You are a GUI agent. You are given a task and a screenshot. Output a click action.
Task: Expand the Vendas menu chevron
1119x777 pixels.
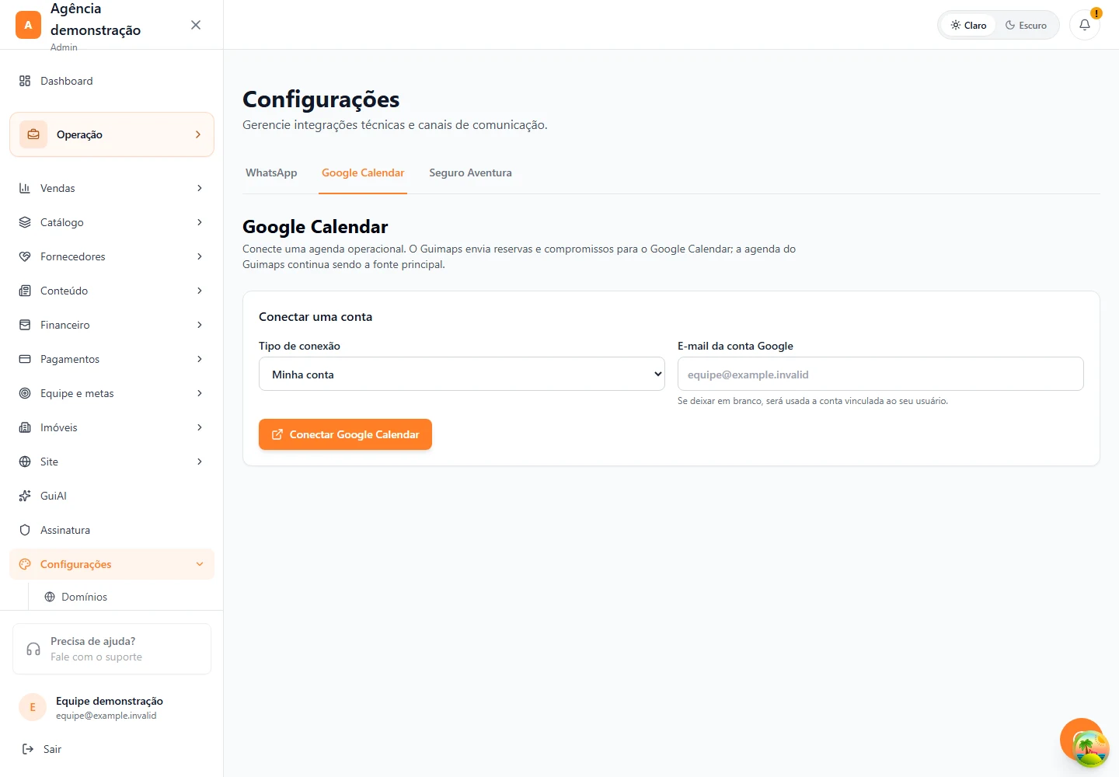tap(200, 188)
